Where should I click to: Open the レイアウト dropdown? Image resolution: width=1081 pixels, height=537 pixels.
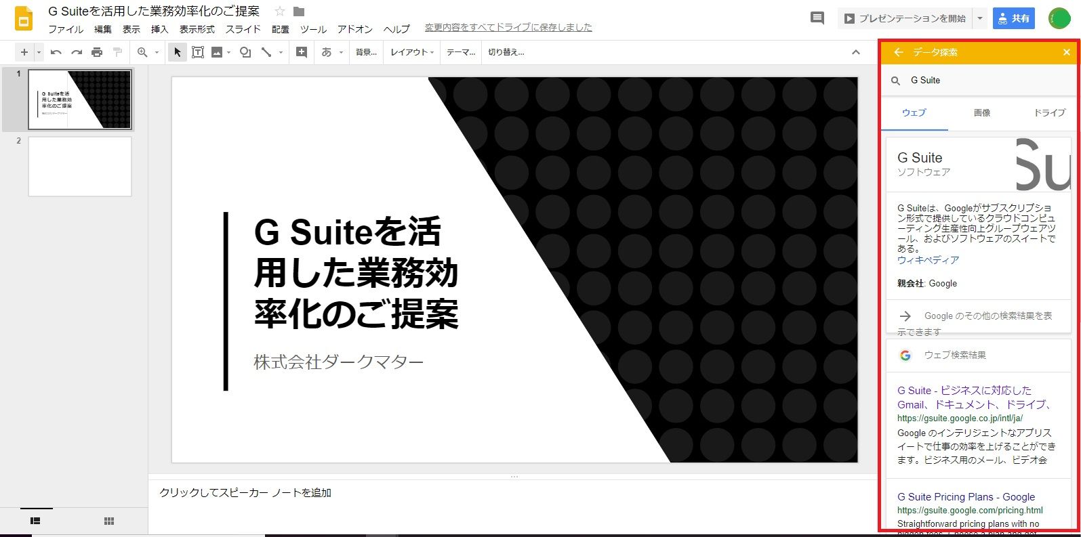coord(411,52)
